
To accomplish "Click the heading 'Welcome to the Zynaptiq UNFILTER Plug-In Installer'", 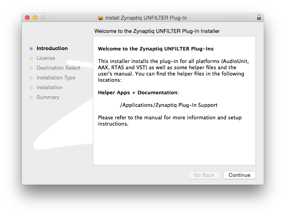I will coord(157,31).
